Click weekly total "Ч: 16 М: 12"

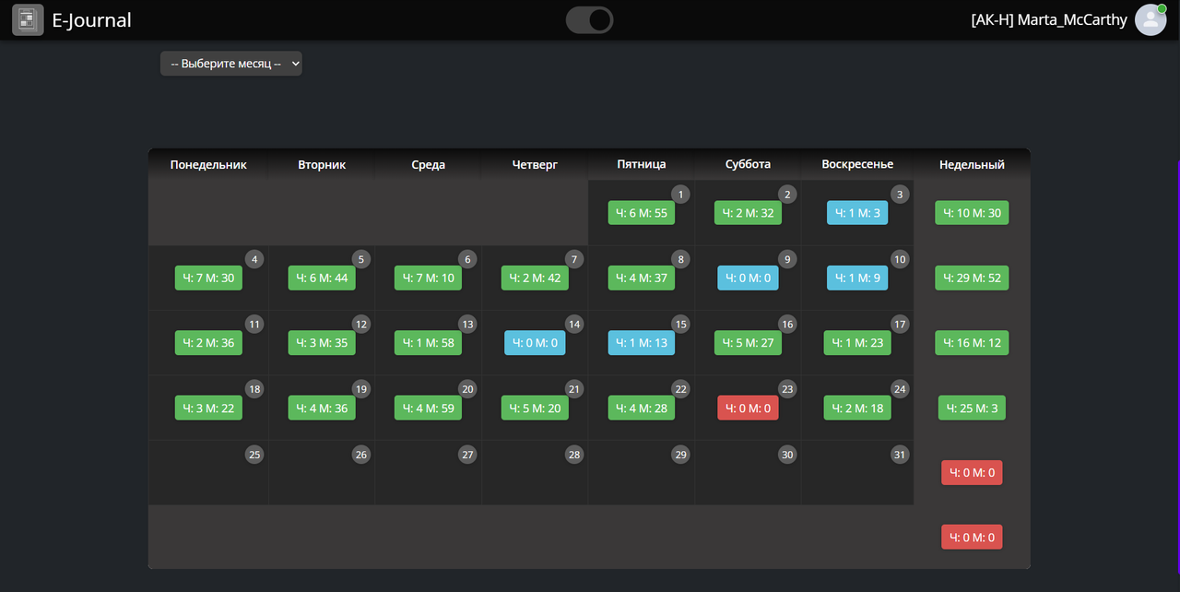(972, 342)
